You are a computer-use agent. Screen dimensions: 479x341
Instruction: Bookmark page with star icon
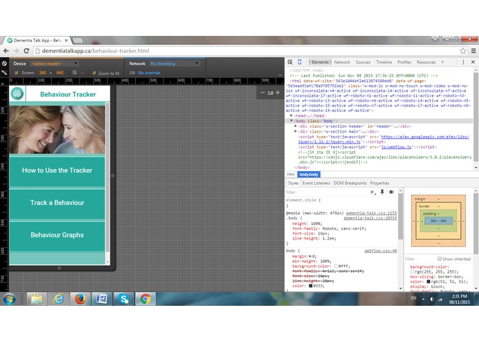[x=463, y=51]
